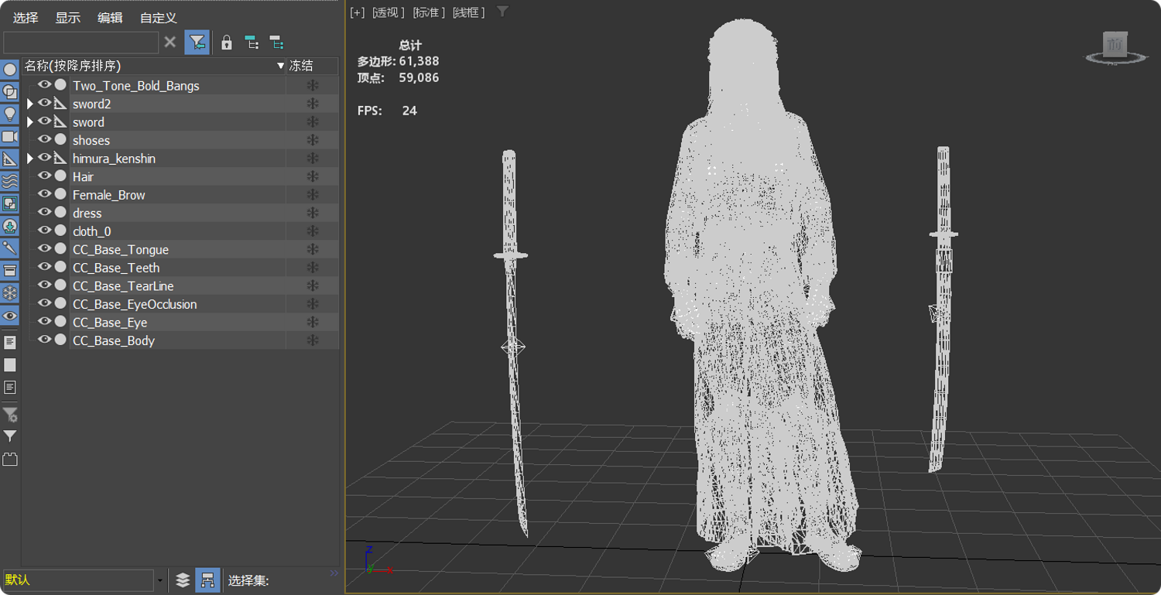This screenshot has width=1161, height=595.
Task: Open the 自定义 menu
Action: click(158, 18)
